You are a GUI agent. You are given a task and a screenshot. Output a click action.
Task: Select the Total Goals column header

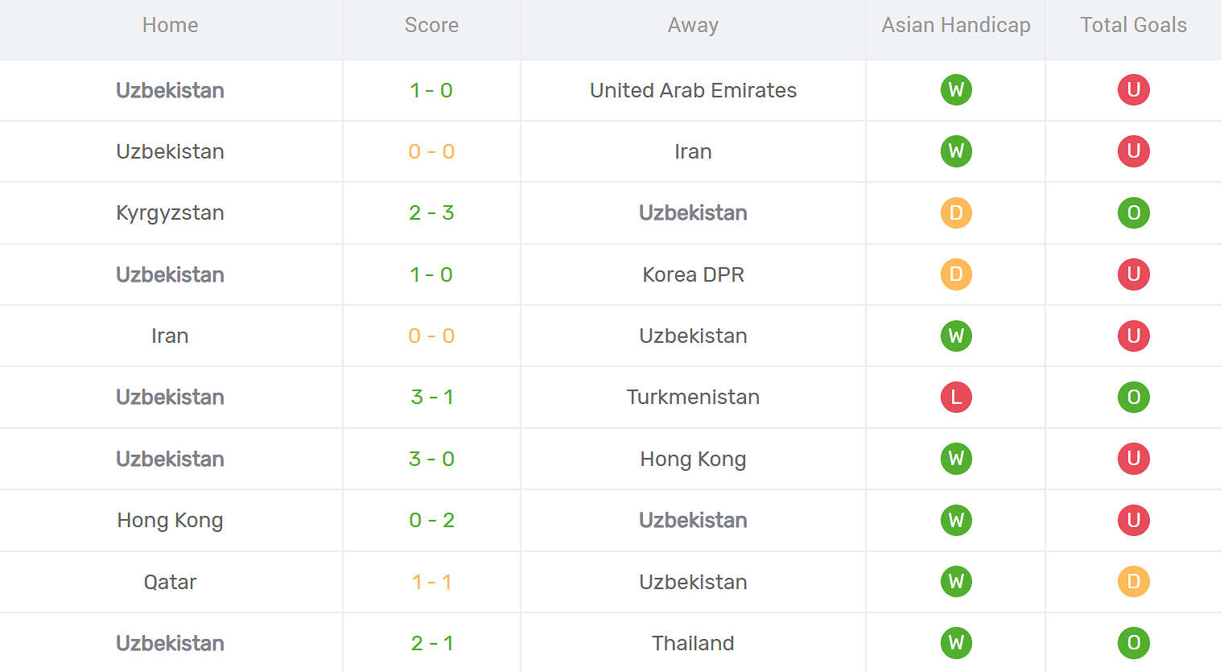[1133, 25]
